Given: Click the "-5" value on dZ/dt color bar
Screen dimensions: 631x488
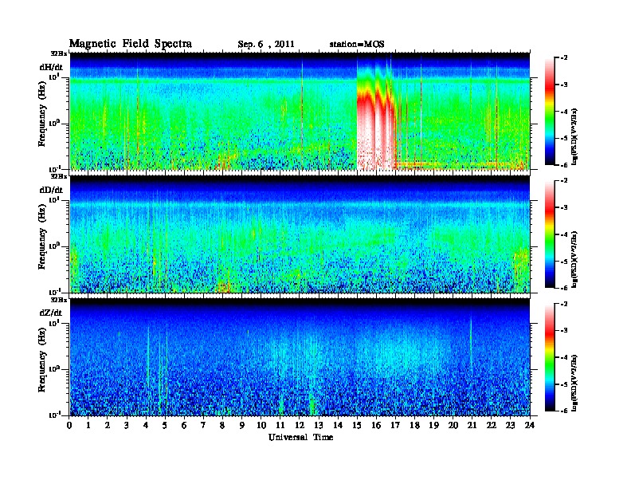Looking at the screenshot, I should point(564,384).
